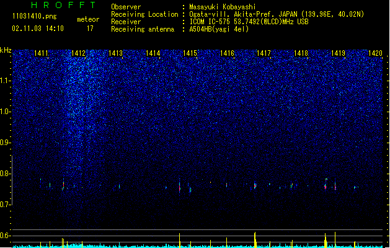Click the 1411 time marker
The width and height of the screenshot is (390, 248).
[x=41, y=53]
